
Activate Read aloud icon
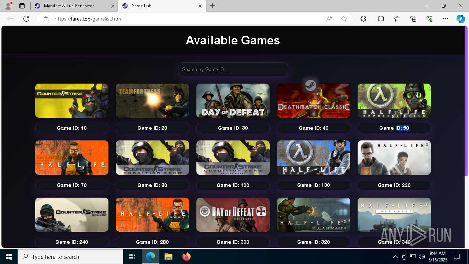click(x=329, y=19)
